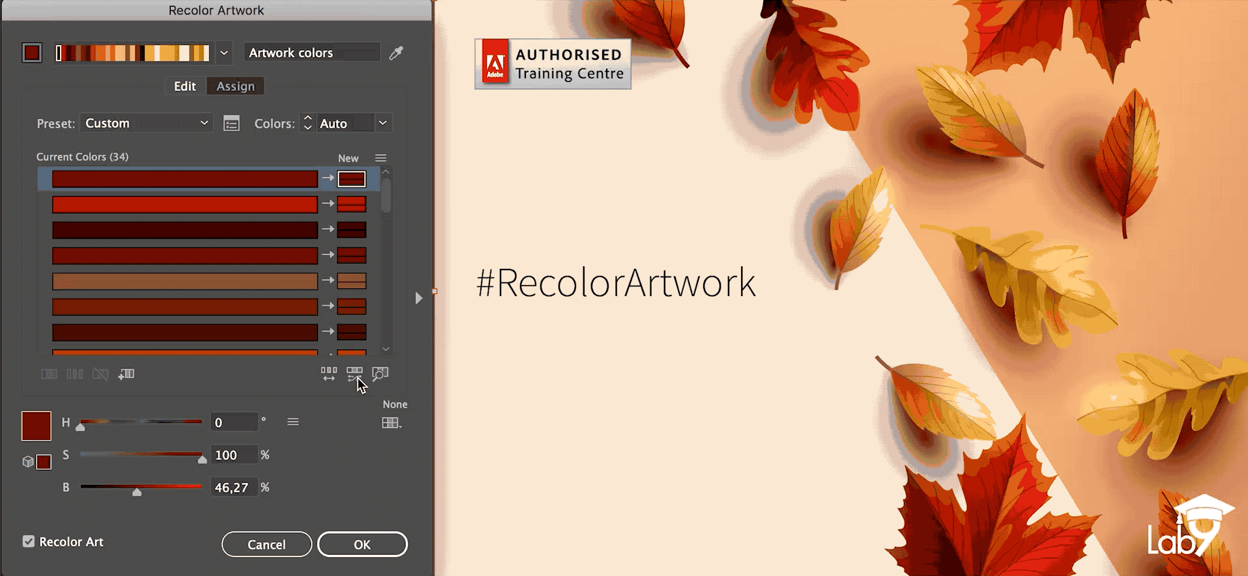This screenshot has width=1248, height=576.
Task: Click the None label above swatch library icon
Action: [395, 404]
